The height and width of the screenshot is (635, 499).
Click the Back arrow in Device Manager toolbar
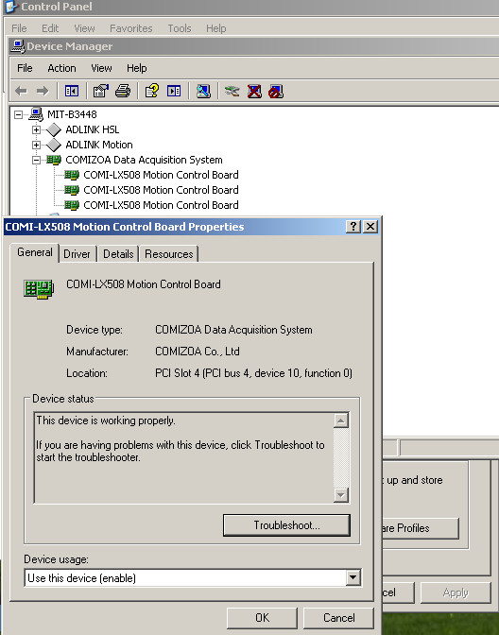pyautogui.click(x=21, y=91)
